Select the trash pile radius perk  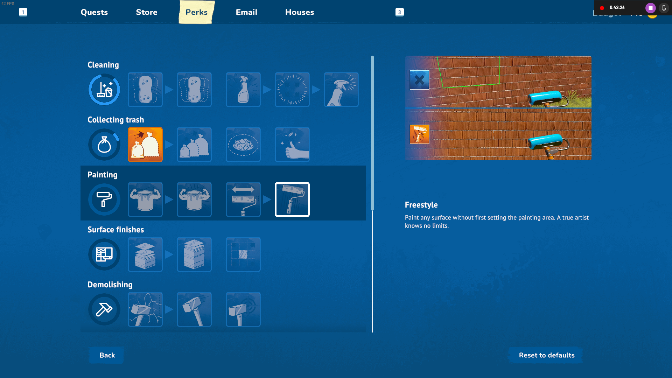pos(243,145)
